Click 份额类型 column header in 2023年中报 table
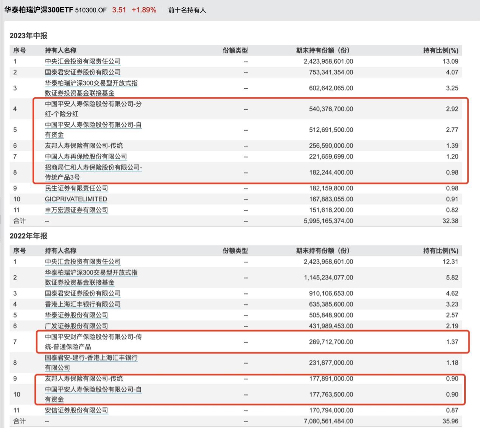This screenshot has height=429, width=482. click(x=235, y=51)
